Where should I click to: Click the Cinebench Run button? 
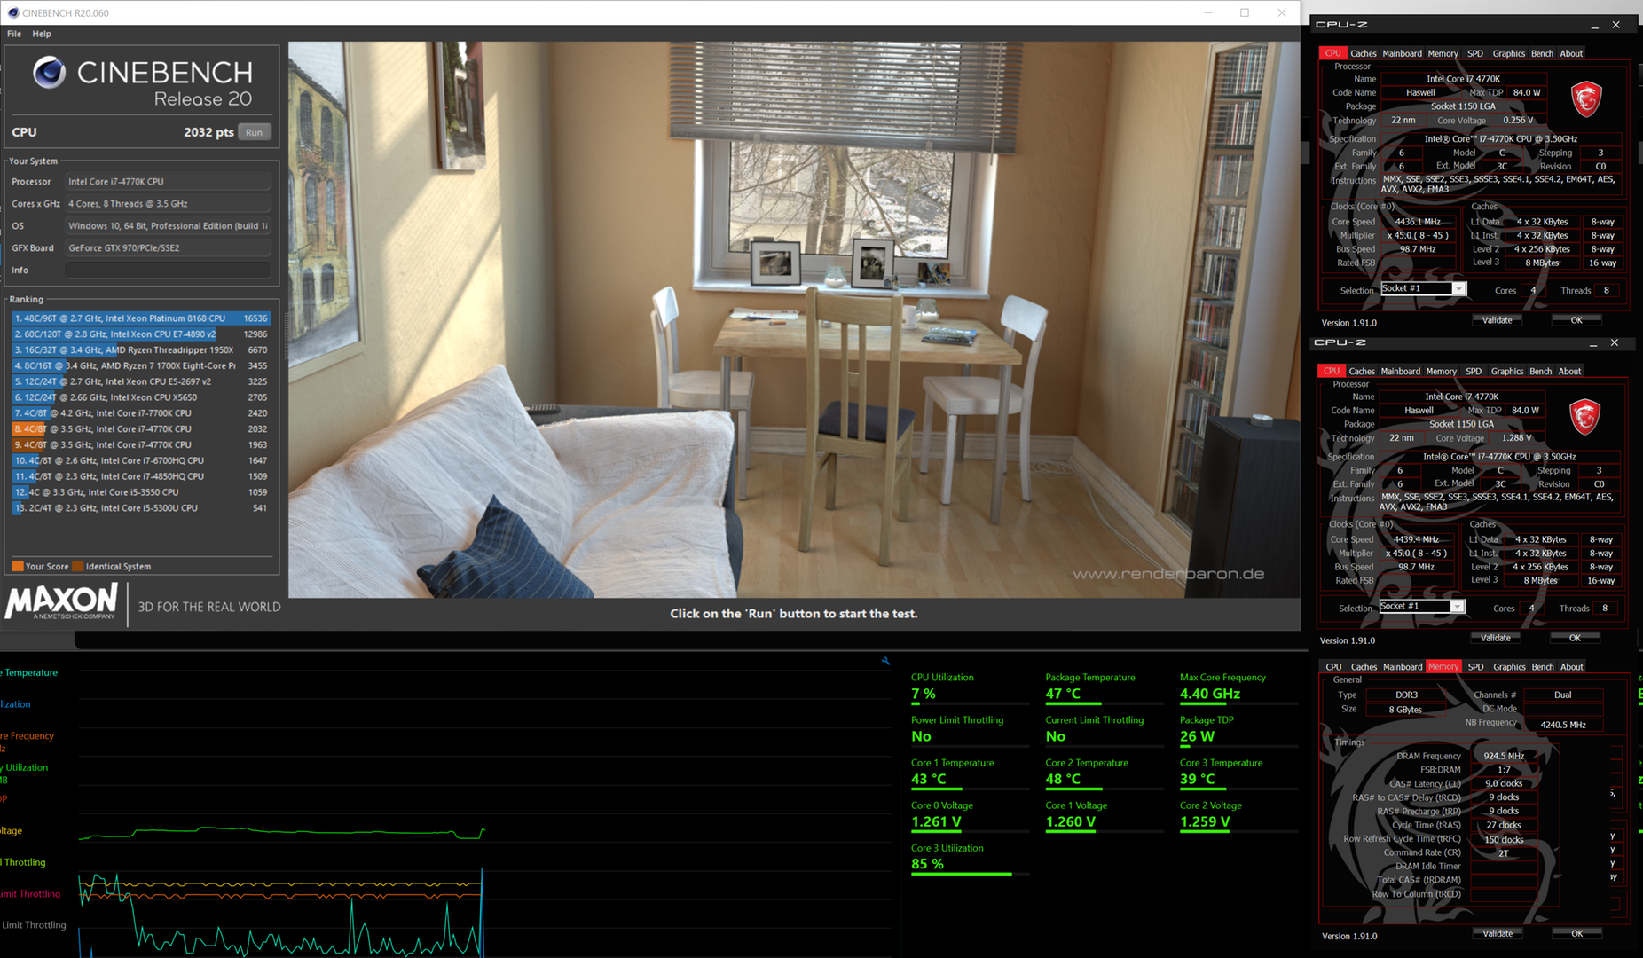[255, 132]
